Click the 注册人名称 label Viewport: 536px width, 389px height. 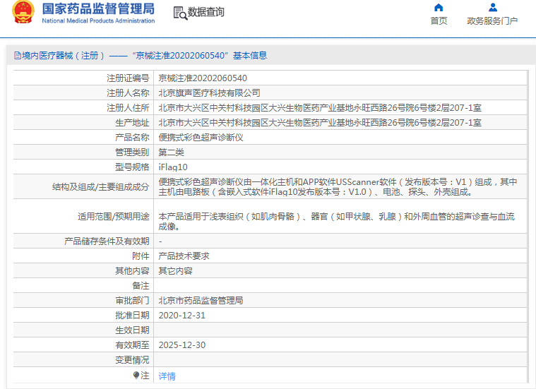(x=128, y=93)
